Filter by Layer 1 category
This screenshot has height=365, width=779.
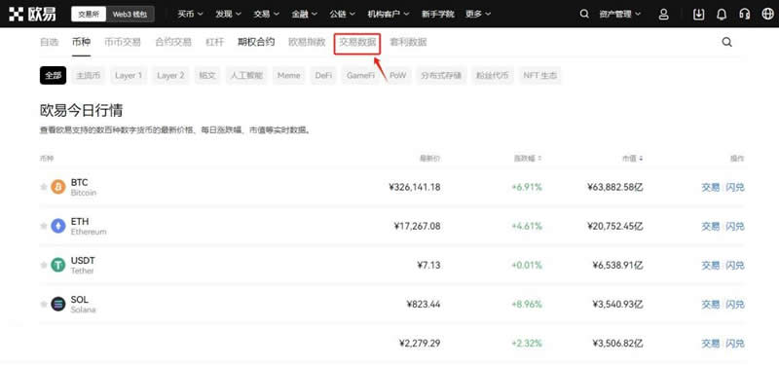129,76
